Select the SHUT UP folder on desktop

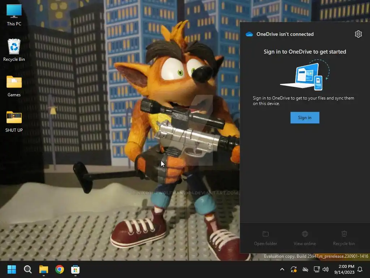click(x=14, y=122)
